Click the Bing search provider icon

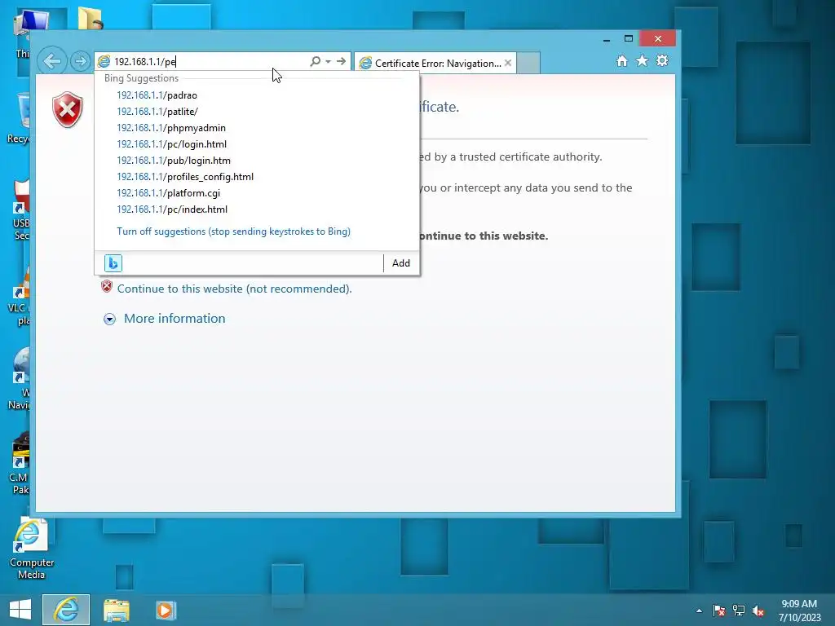click(x=113, y=263)
